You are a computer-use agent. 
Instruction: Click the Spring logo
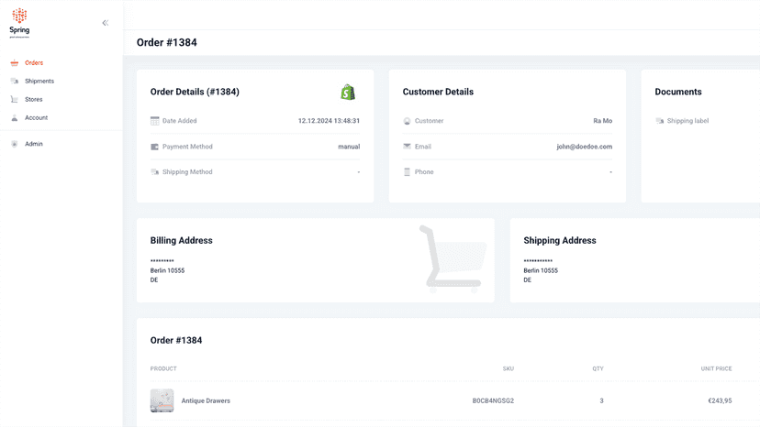(x=19, y=23)
